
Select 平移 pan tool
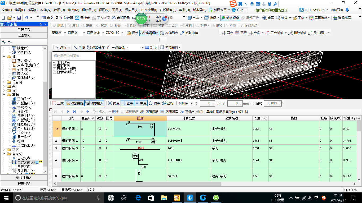pos(298,18)
